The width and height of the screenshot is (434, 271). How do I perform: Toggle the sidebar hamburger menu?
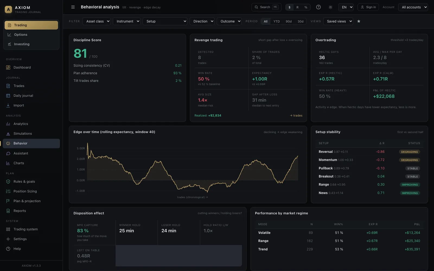coord(73,7)
